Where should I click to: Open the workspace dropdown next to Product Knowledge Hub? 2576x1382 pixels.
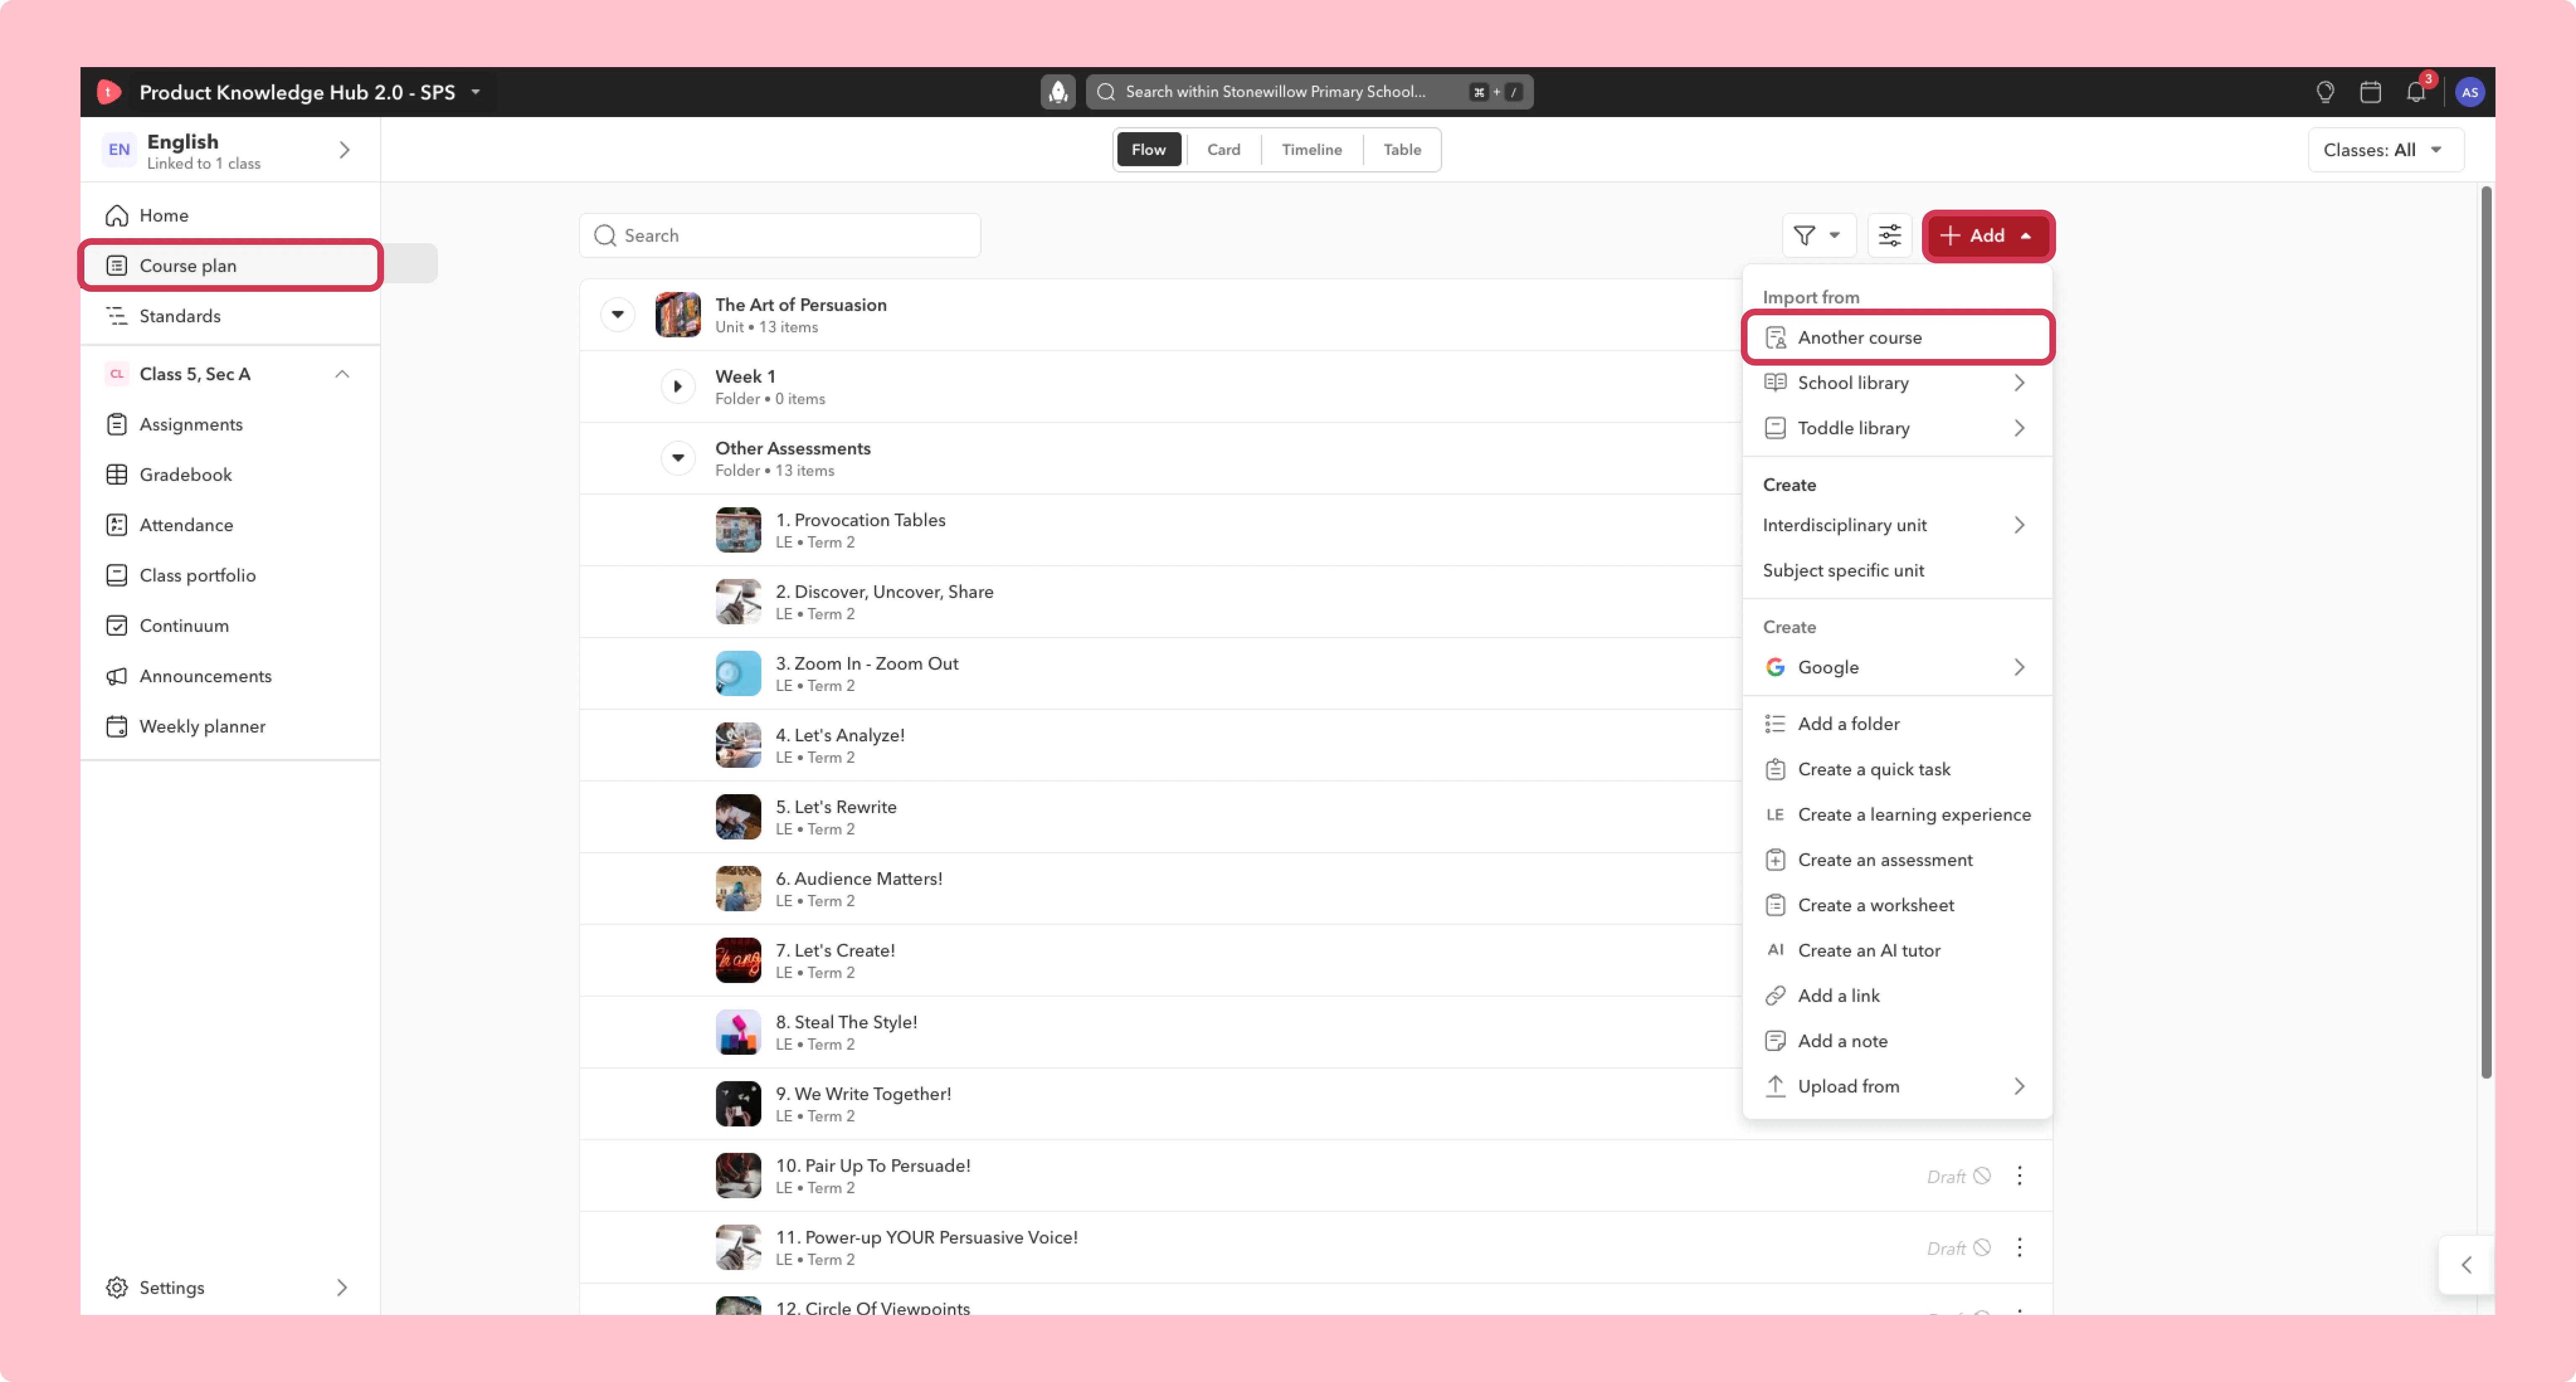(x=476, y=92)
